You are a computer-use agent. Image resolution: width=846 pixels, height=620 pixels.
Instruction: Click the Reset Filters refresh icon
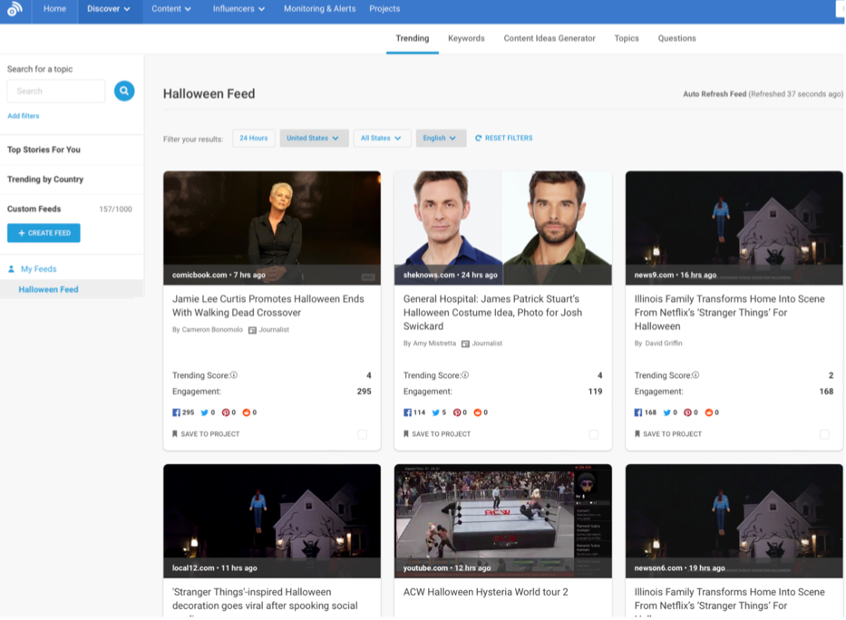click(479, 139)
